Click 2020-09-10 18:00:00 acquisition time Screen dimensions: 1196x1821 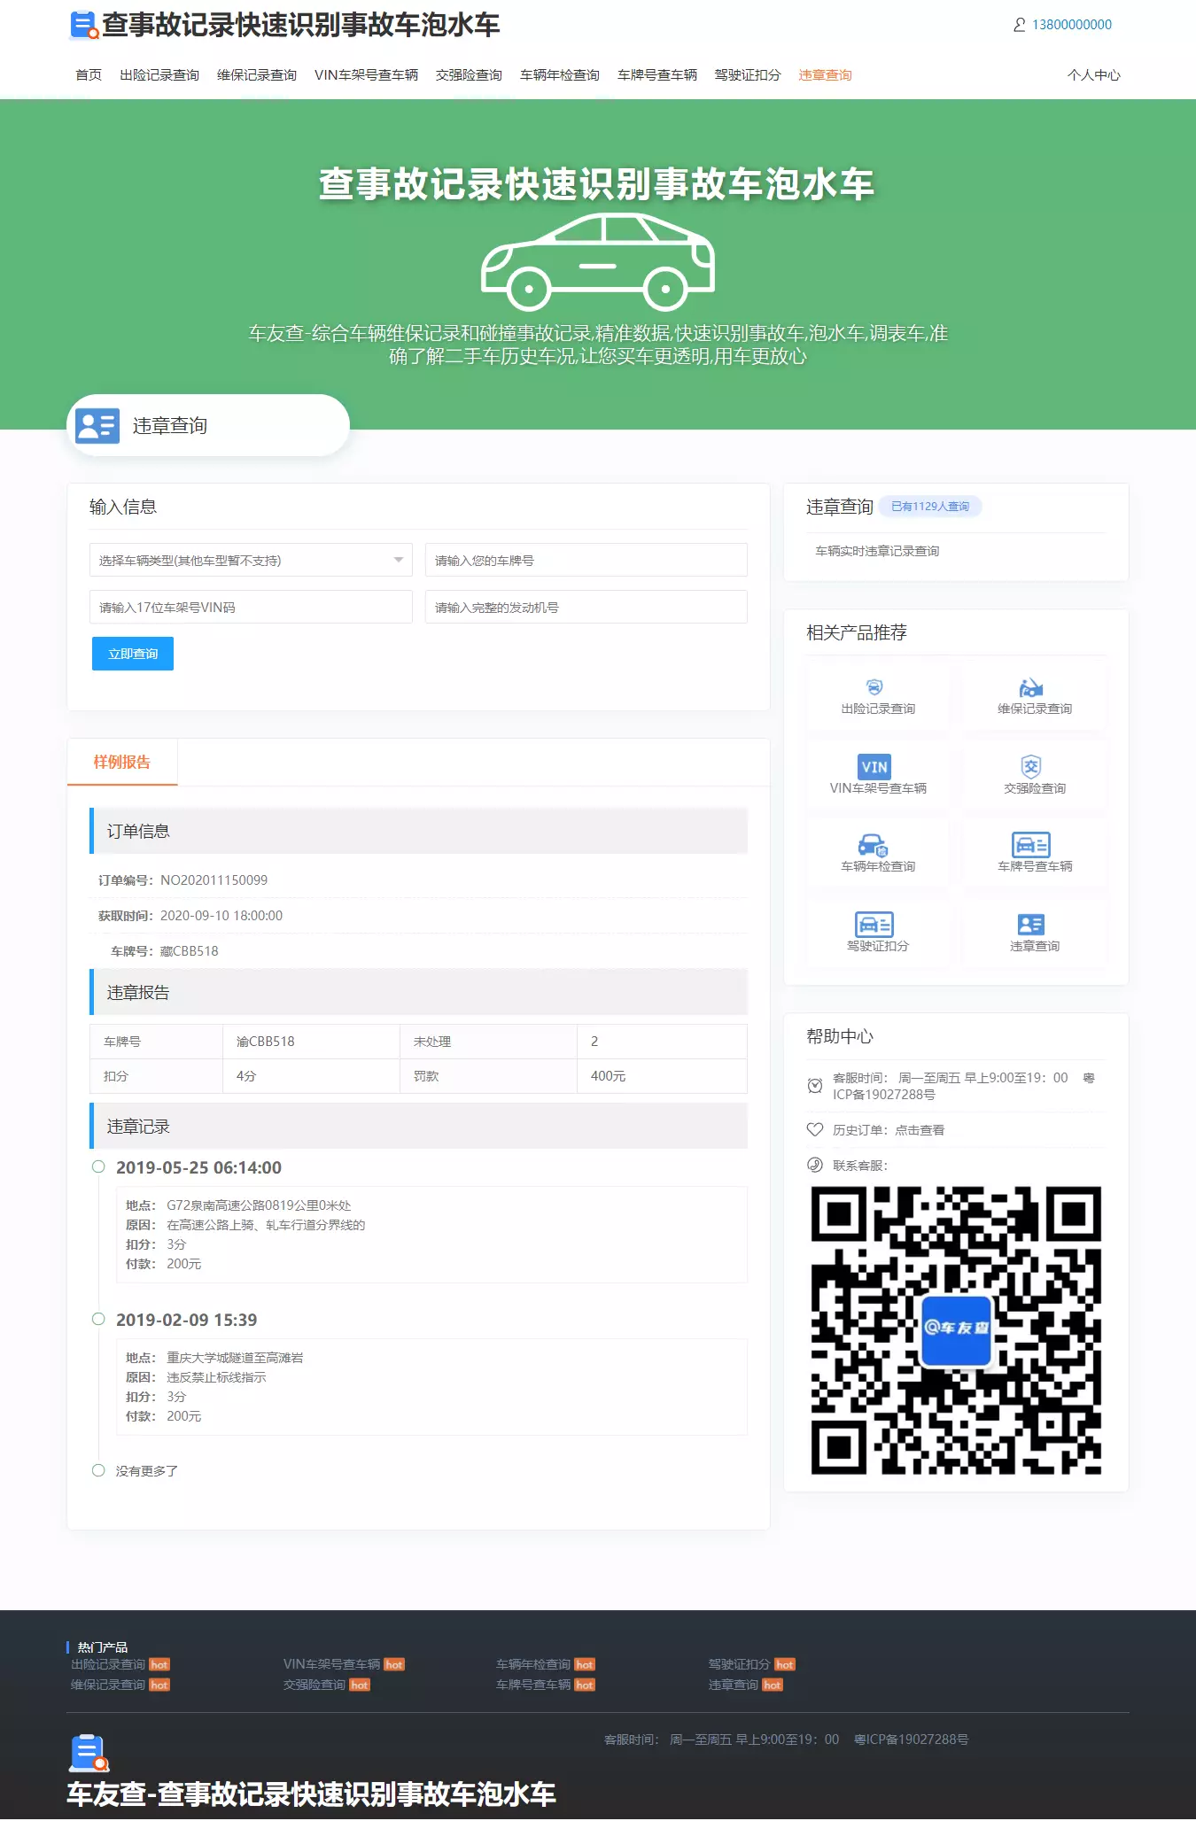click(221, 915)
